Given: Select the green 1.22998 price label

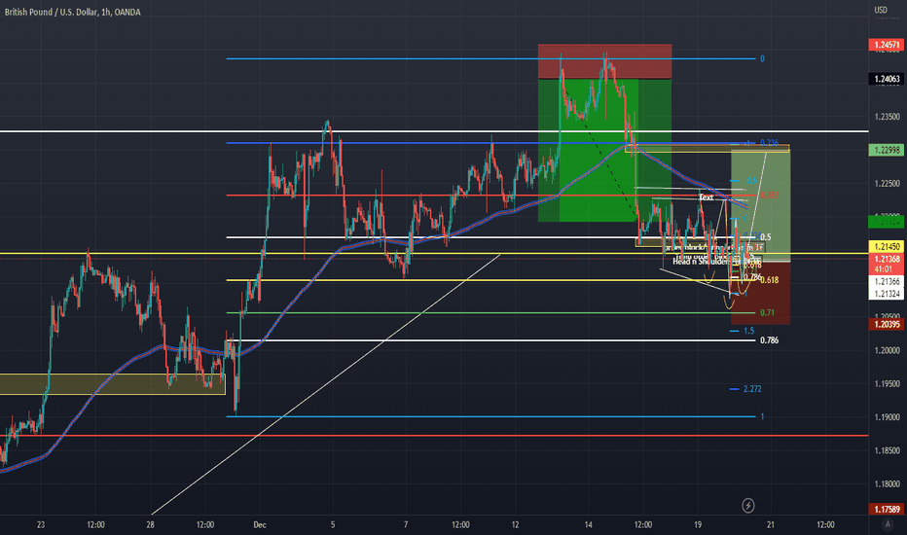Looking at the screenshot, I should click(887, 151).
